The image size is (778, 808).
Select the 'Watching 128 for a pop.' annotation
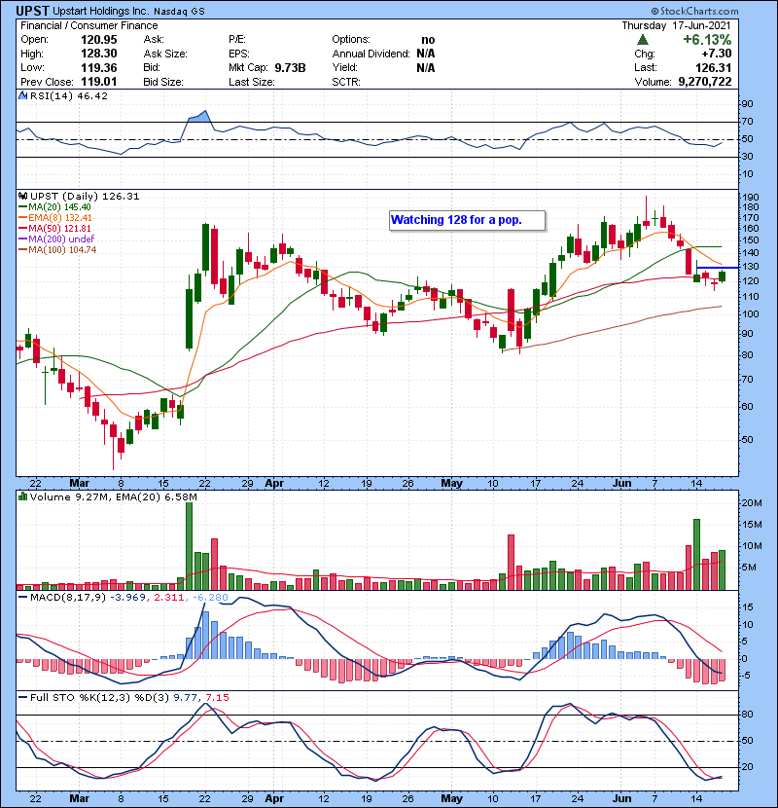pos(467,220)
